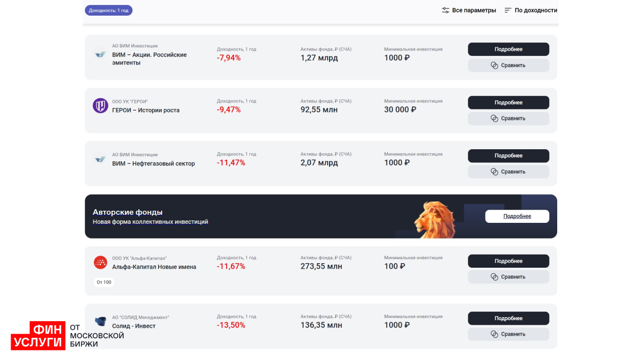The image size is (642, 361).
Task: Click the compare icon in Альфа-Капитал row
Action: (x=495, y=277)
